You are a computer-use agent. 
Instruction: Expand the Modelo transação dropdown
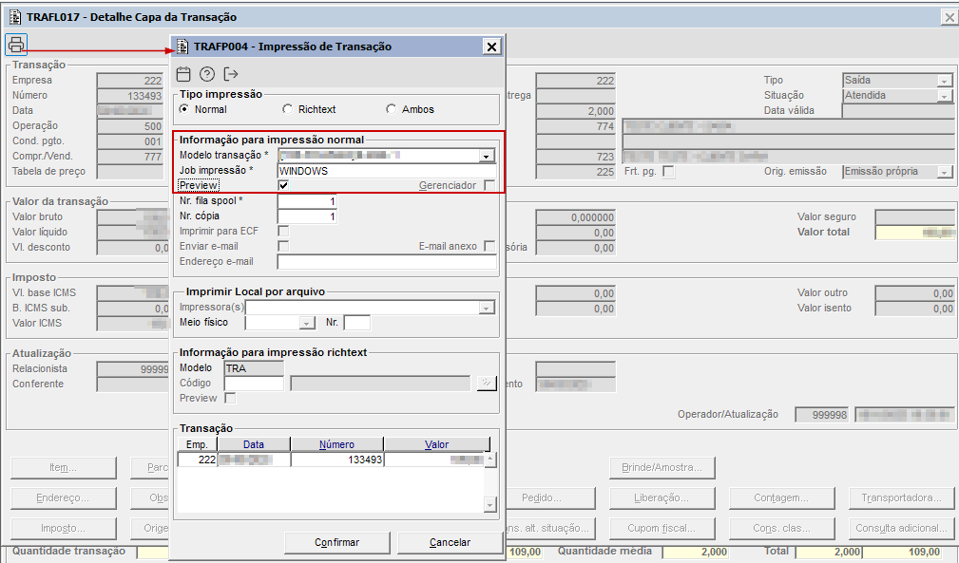click(487, 156)
